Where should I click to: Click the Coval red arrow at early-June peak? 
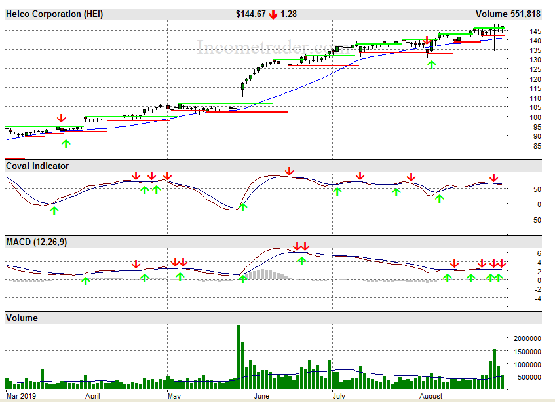(289, 171)
